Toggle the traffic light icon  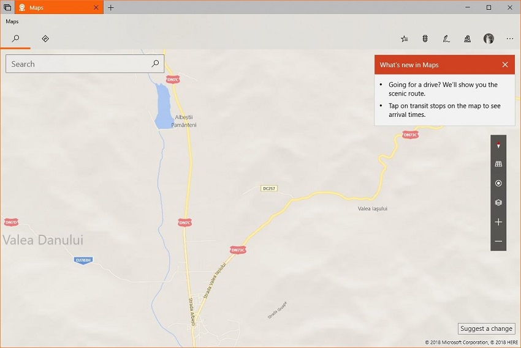pyautogui.click(x=425, y=39)
